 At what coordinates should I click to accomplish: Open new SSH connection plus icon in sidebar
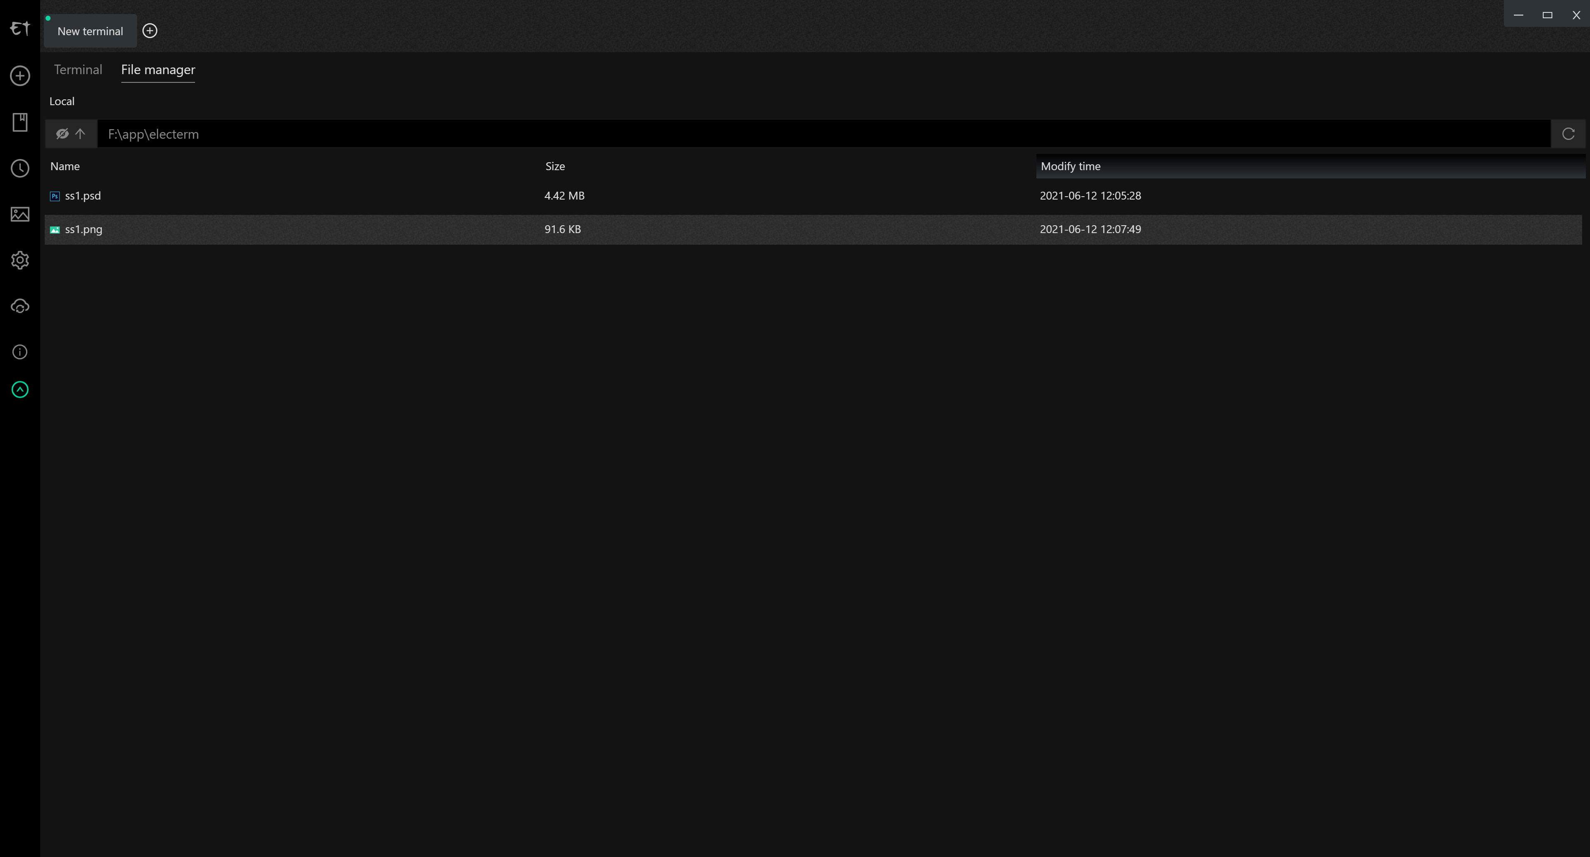click(x=20, y=76)
